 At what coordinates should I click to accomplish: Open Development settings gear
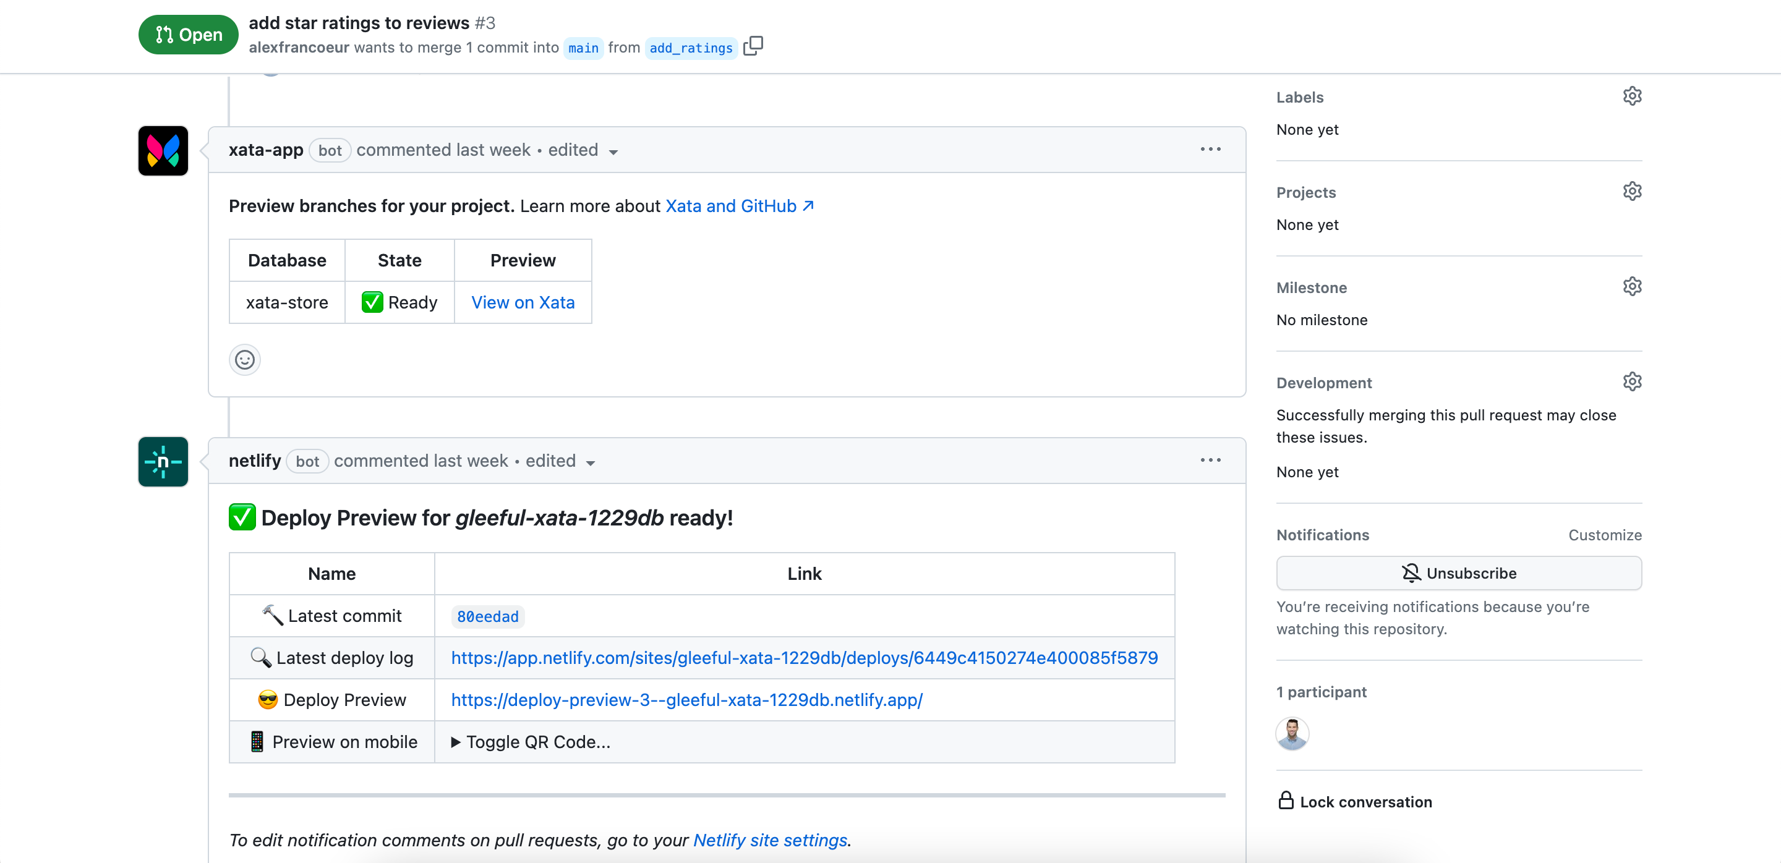coord(1632,382)
